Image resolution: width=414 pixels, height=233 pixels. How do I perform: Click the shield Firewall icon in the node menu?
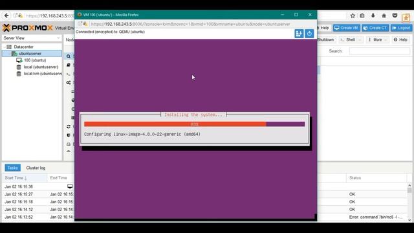click(69, 135)
